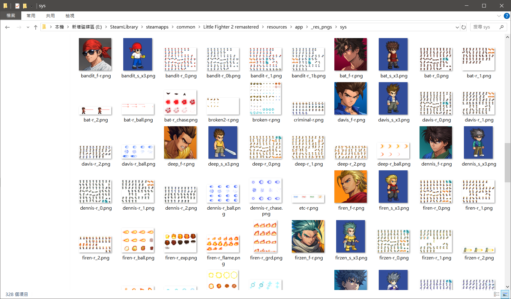Select the etc-r.png file

coord(308,199)
